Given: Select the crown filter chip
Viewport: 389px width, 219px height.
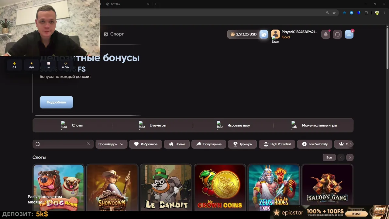Looking at the screenshot, I should pyautogui.click(x=342, y=144).
